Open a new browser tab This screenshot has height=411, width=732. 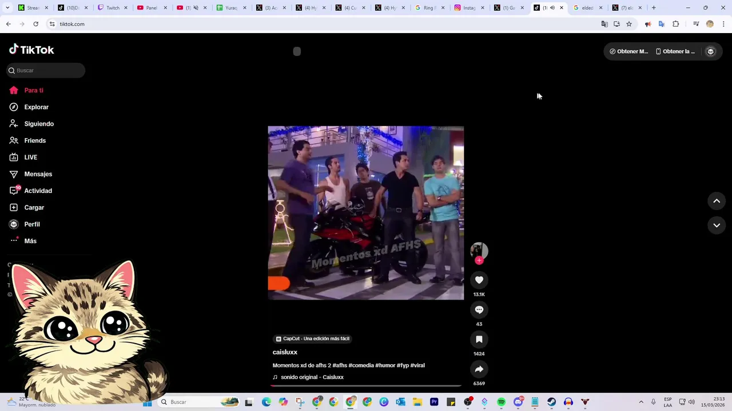(x=654, y=8)
